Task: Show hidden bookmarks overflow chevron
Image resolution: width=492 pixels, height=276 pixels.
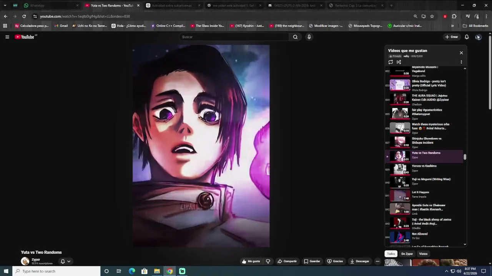Action: point(452,26)
